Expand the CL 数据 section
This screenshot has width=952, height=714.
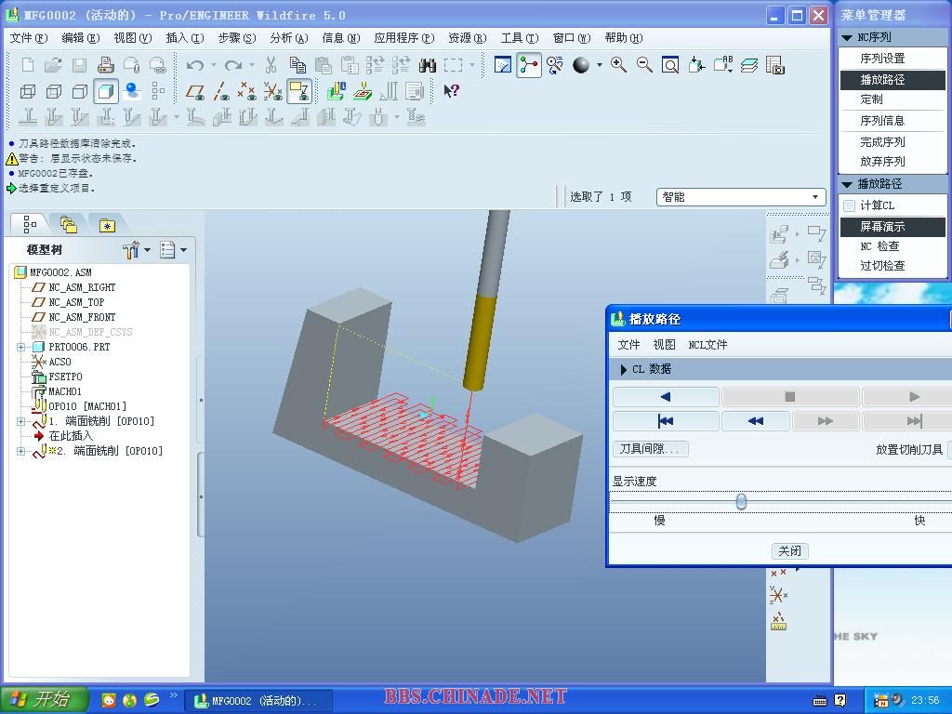(x=623, y=369)
